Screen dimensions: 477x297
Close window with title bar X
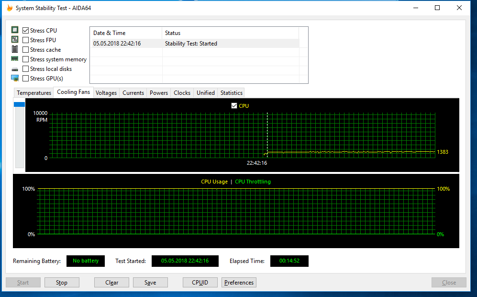point(459,8)
